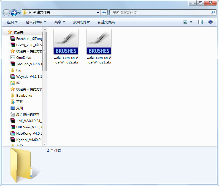The image size is (219, 186).
Task: Select Glxzq_V3.0_XiTo archive in sidebar
Action: pyautogui.click(x=26, y=45)
